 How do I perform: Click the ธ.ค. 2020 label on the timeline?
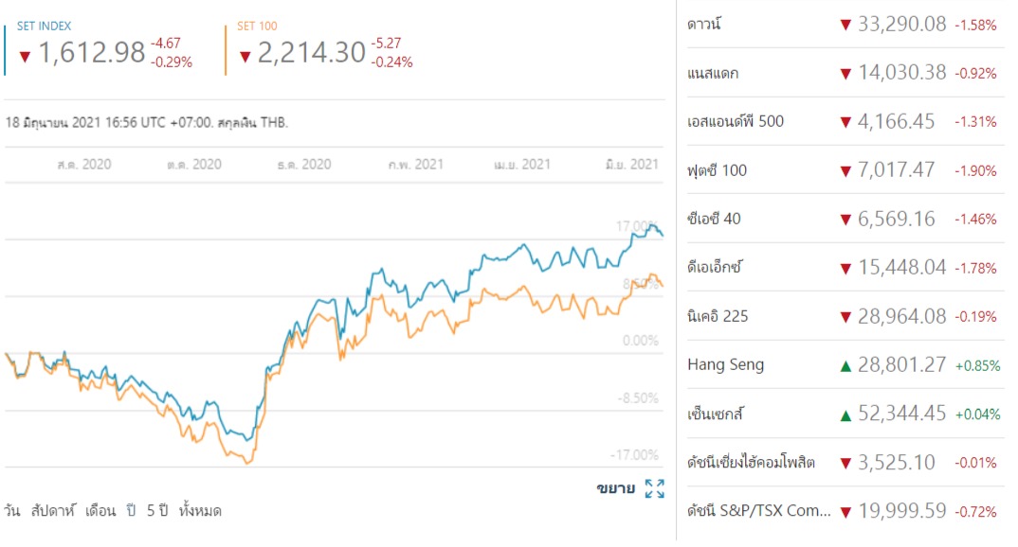[x=304, y=165]
